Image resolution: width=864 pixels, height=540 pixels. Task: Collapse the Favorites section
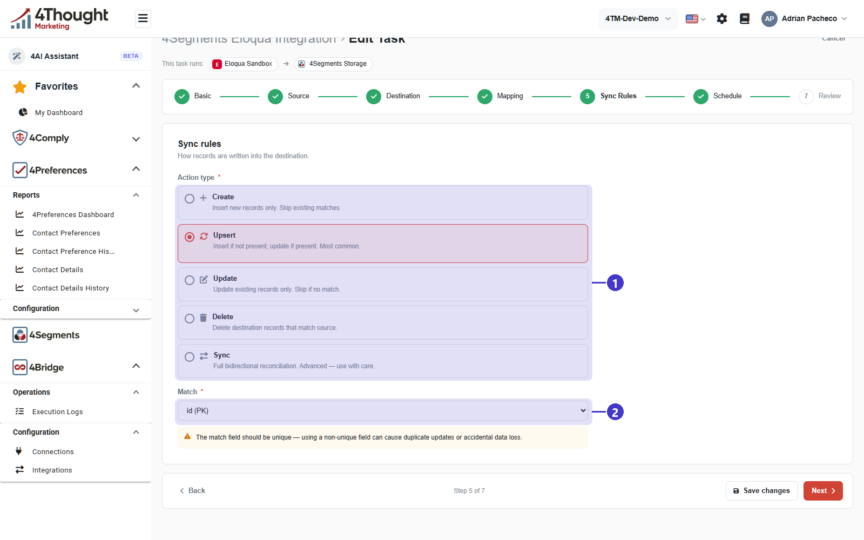[136, 86]
